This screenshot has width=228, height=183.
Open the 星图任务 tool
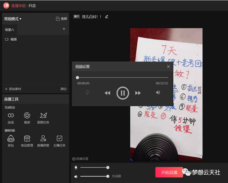(43, 118)
